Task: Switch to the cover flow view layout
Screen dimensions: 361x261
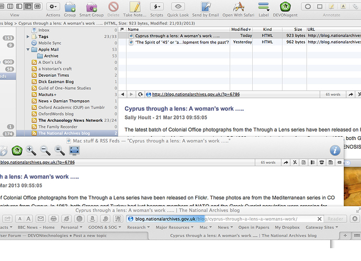Action: [x=37, y=6]
